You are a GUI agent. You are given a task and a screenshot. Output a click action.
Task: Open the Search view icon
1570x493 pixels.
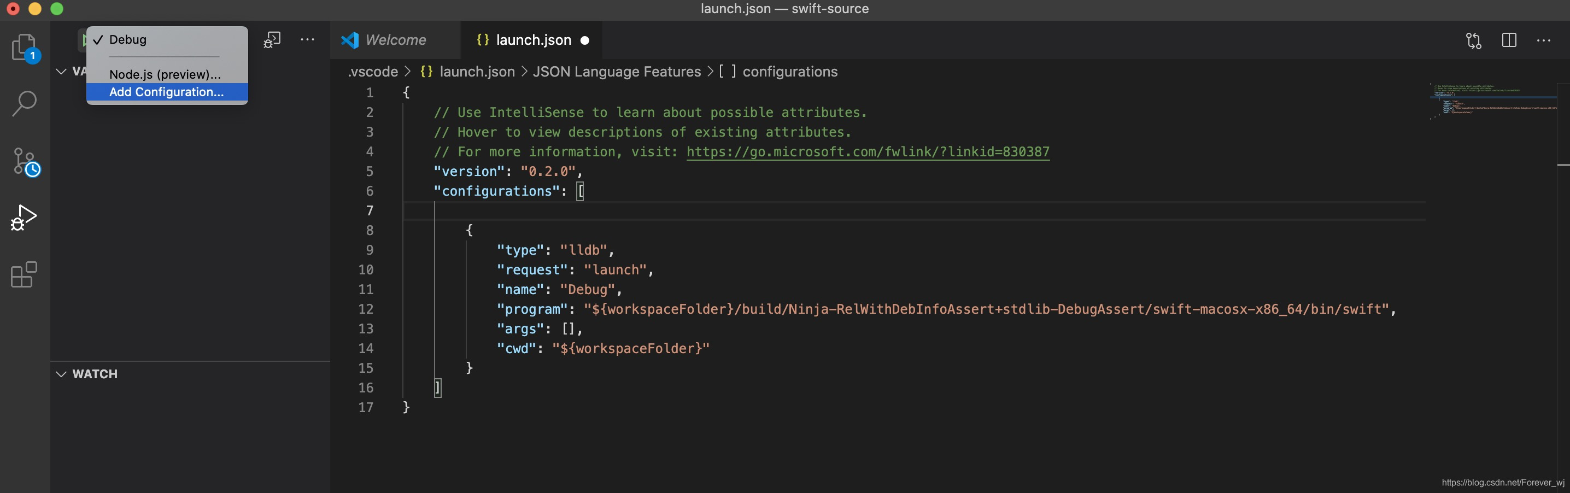(25, 104)
